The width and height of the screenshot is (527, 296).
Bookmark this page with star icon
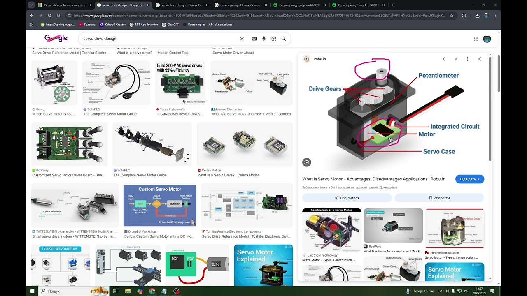(x=452, y=16)
